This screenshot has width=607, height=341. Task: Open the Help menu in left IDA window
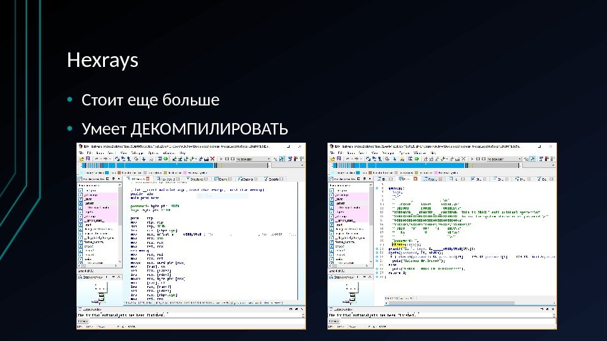182,153
